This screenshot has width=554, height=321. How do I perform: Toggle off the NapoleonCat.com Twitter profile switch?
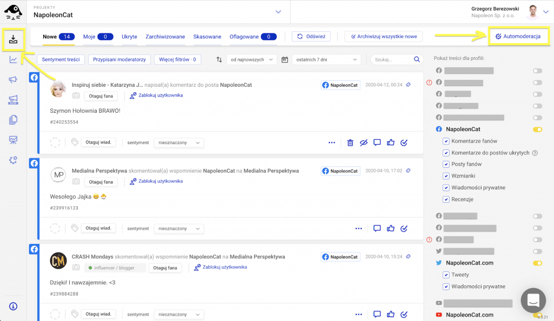pos(537,263)
